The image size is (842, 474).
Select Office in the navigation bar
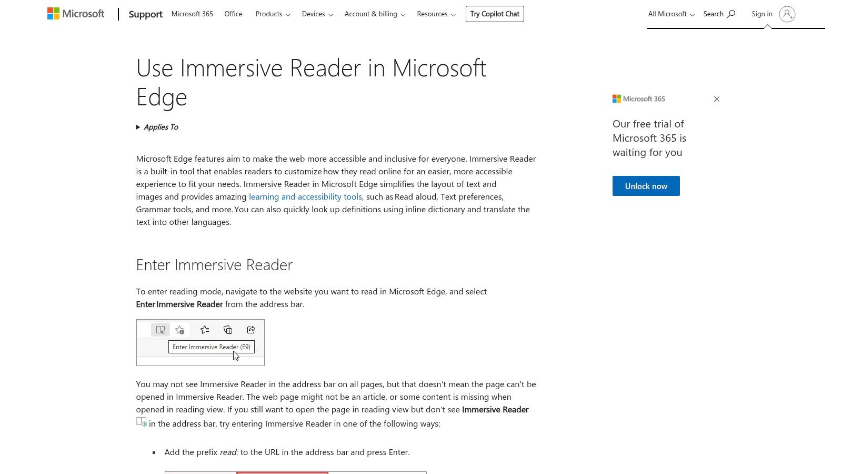233,14
